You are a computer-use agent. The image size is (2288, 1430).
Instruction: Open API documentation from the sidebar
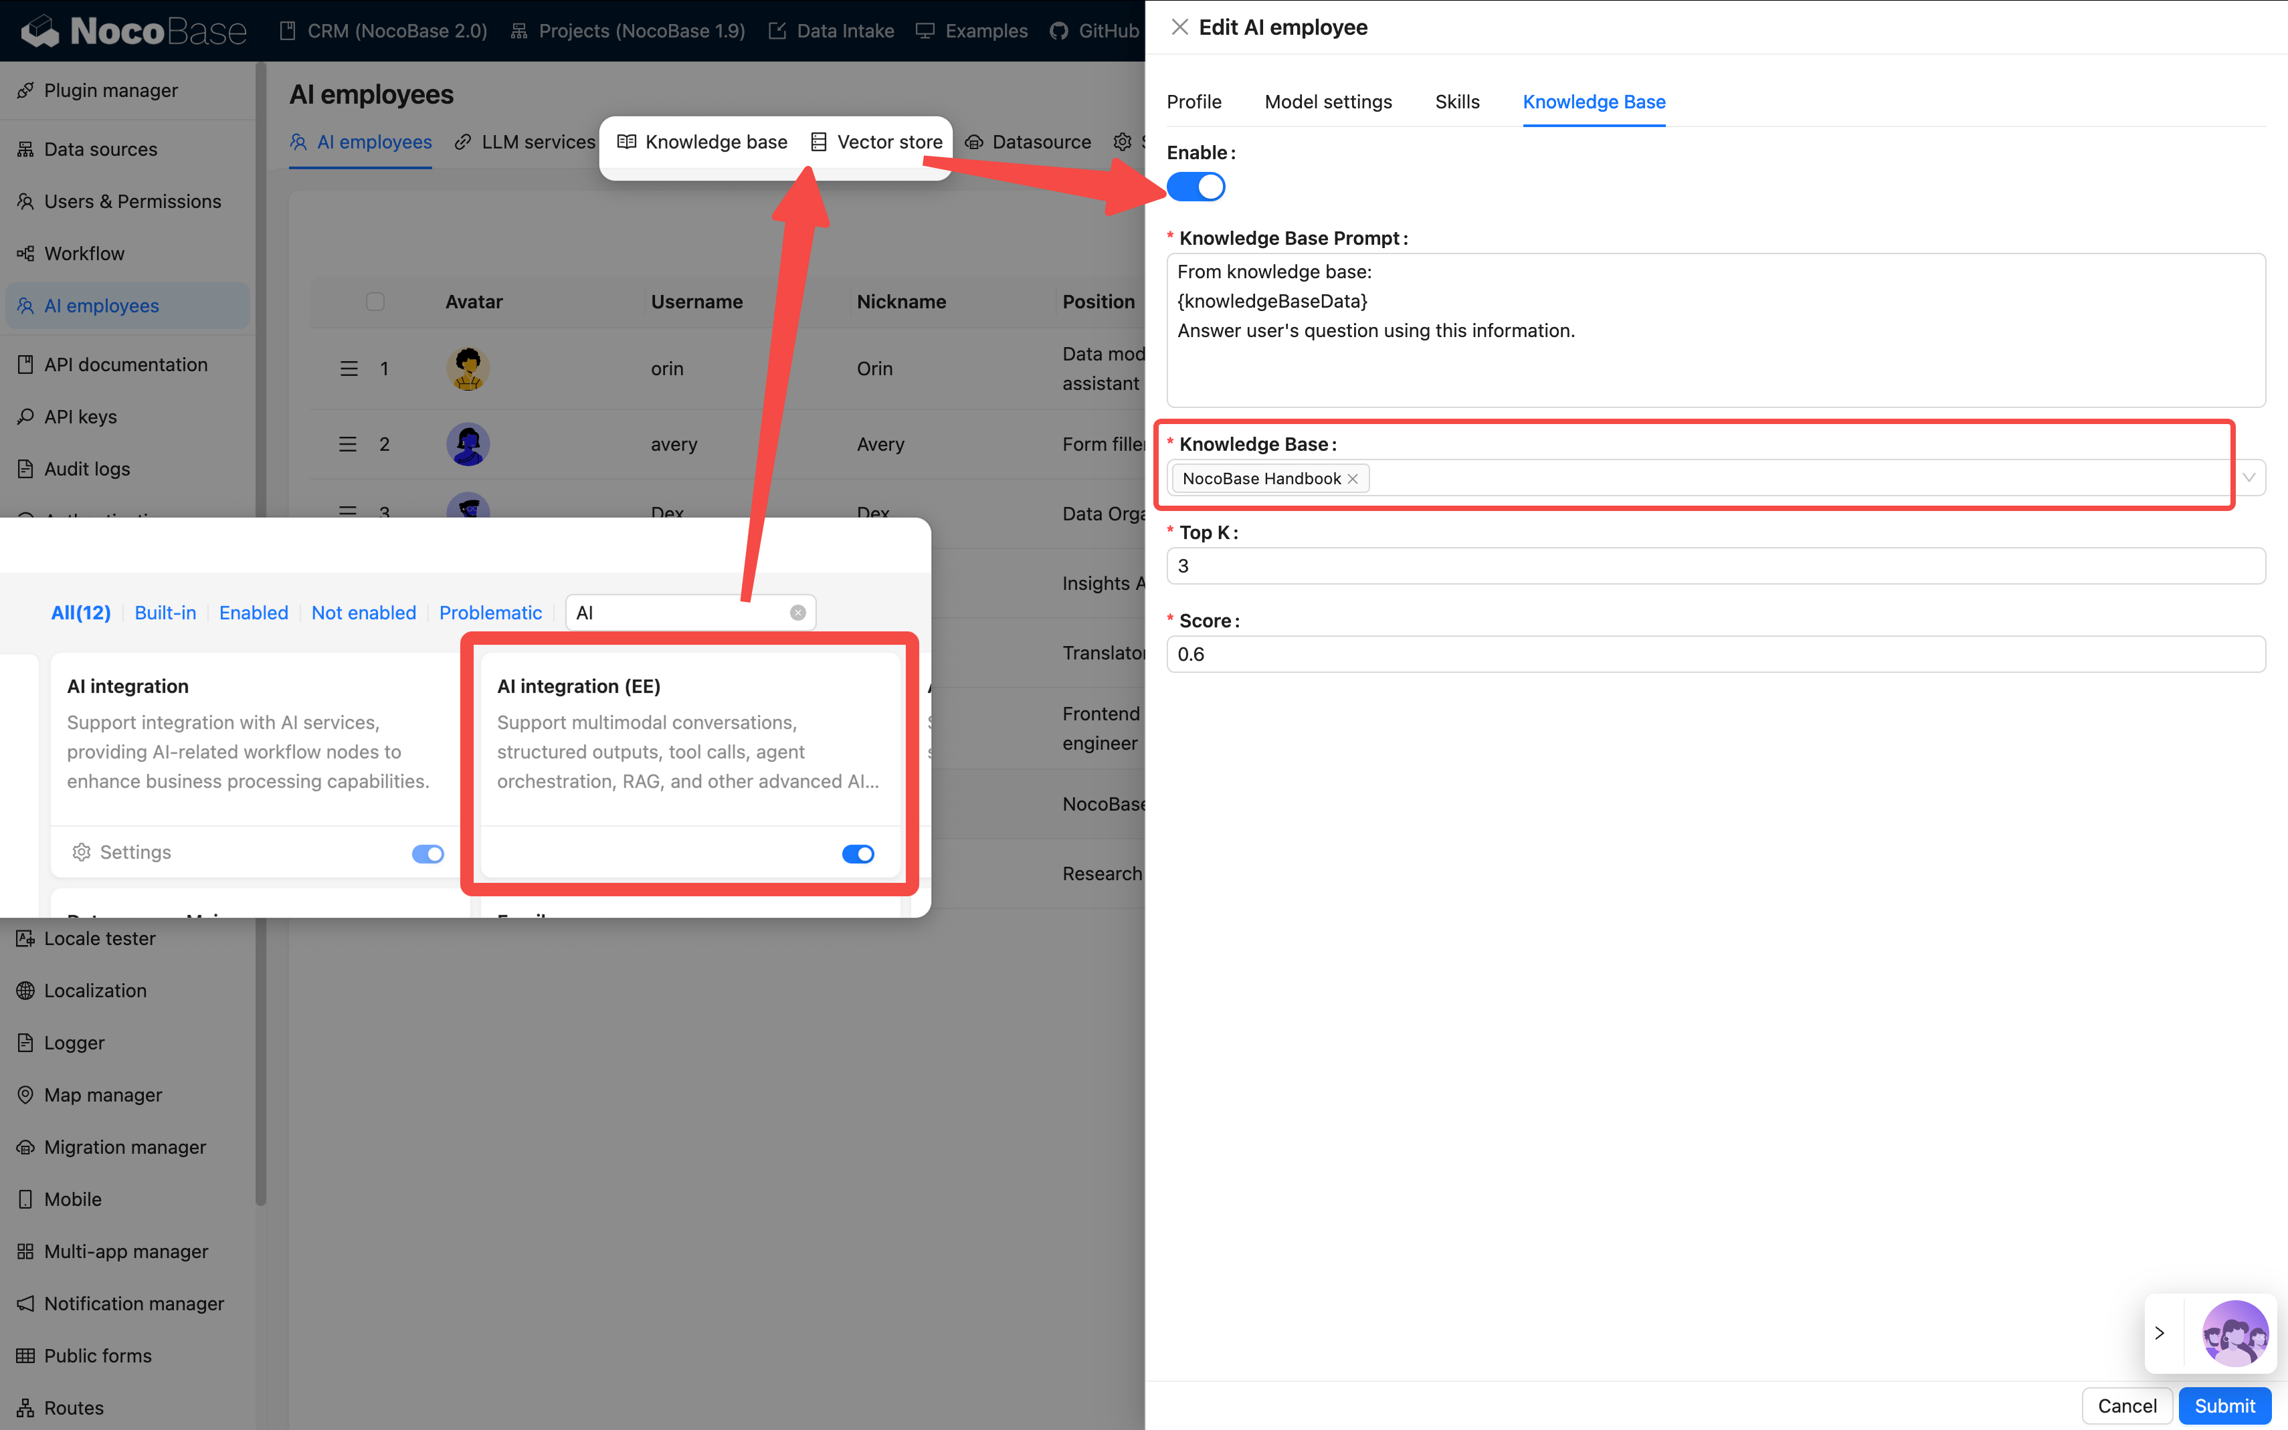point(126,364)
